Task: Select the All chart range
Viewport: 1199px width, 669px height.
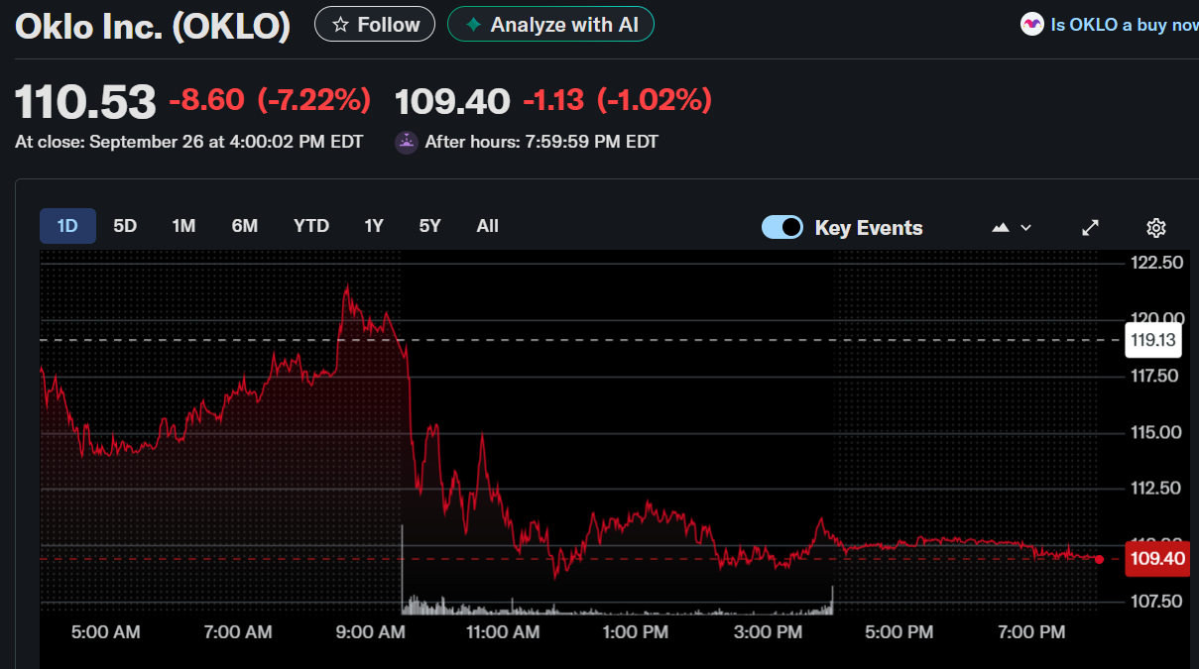Action: coord(487,226)
